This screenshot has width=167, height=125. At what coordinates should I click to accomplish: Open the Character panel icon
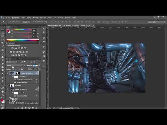pyautogui.click(x=43, y=29)
